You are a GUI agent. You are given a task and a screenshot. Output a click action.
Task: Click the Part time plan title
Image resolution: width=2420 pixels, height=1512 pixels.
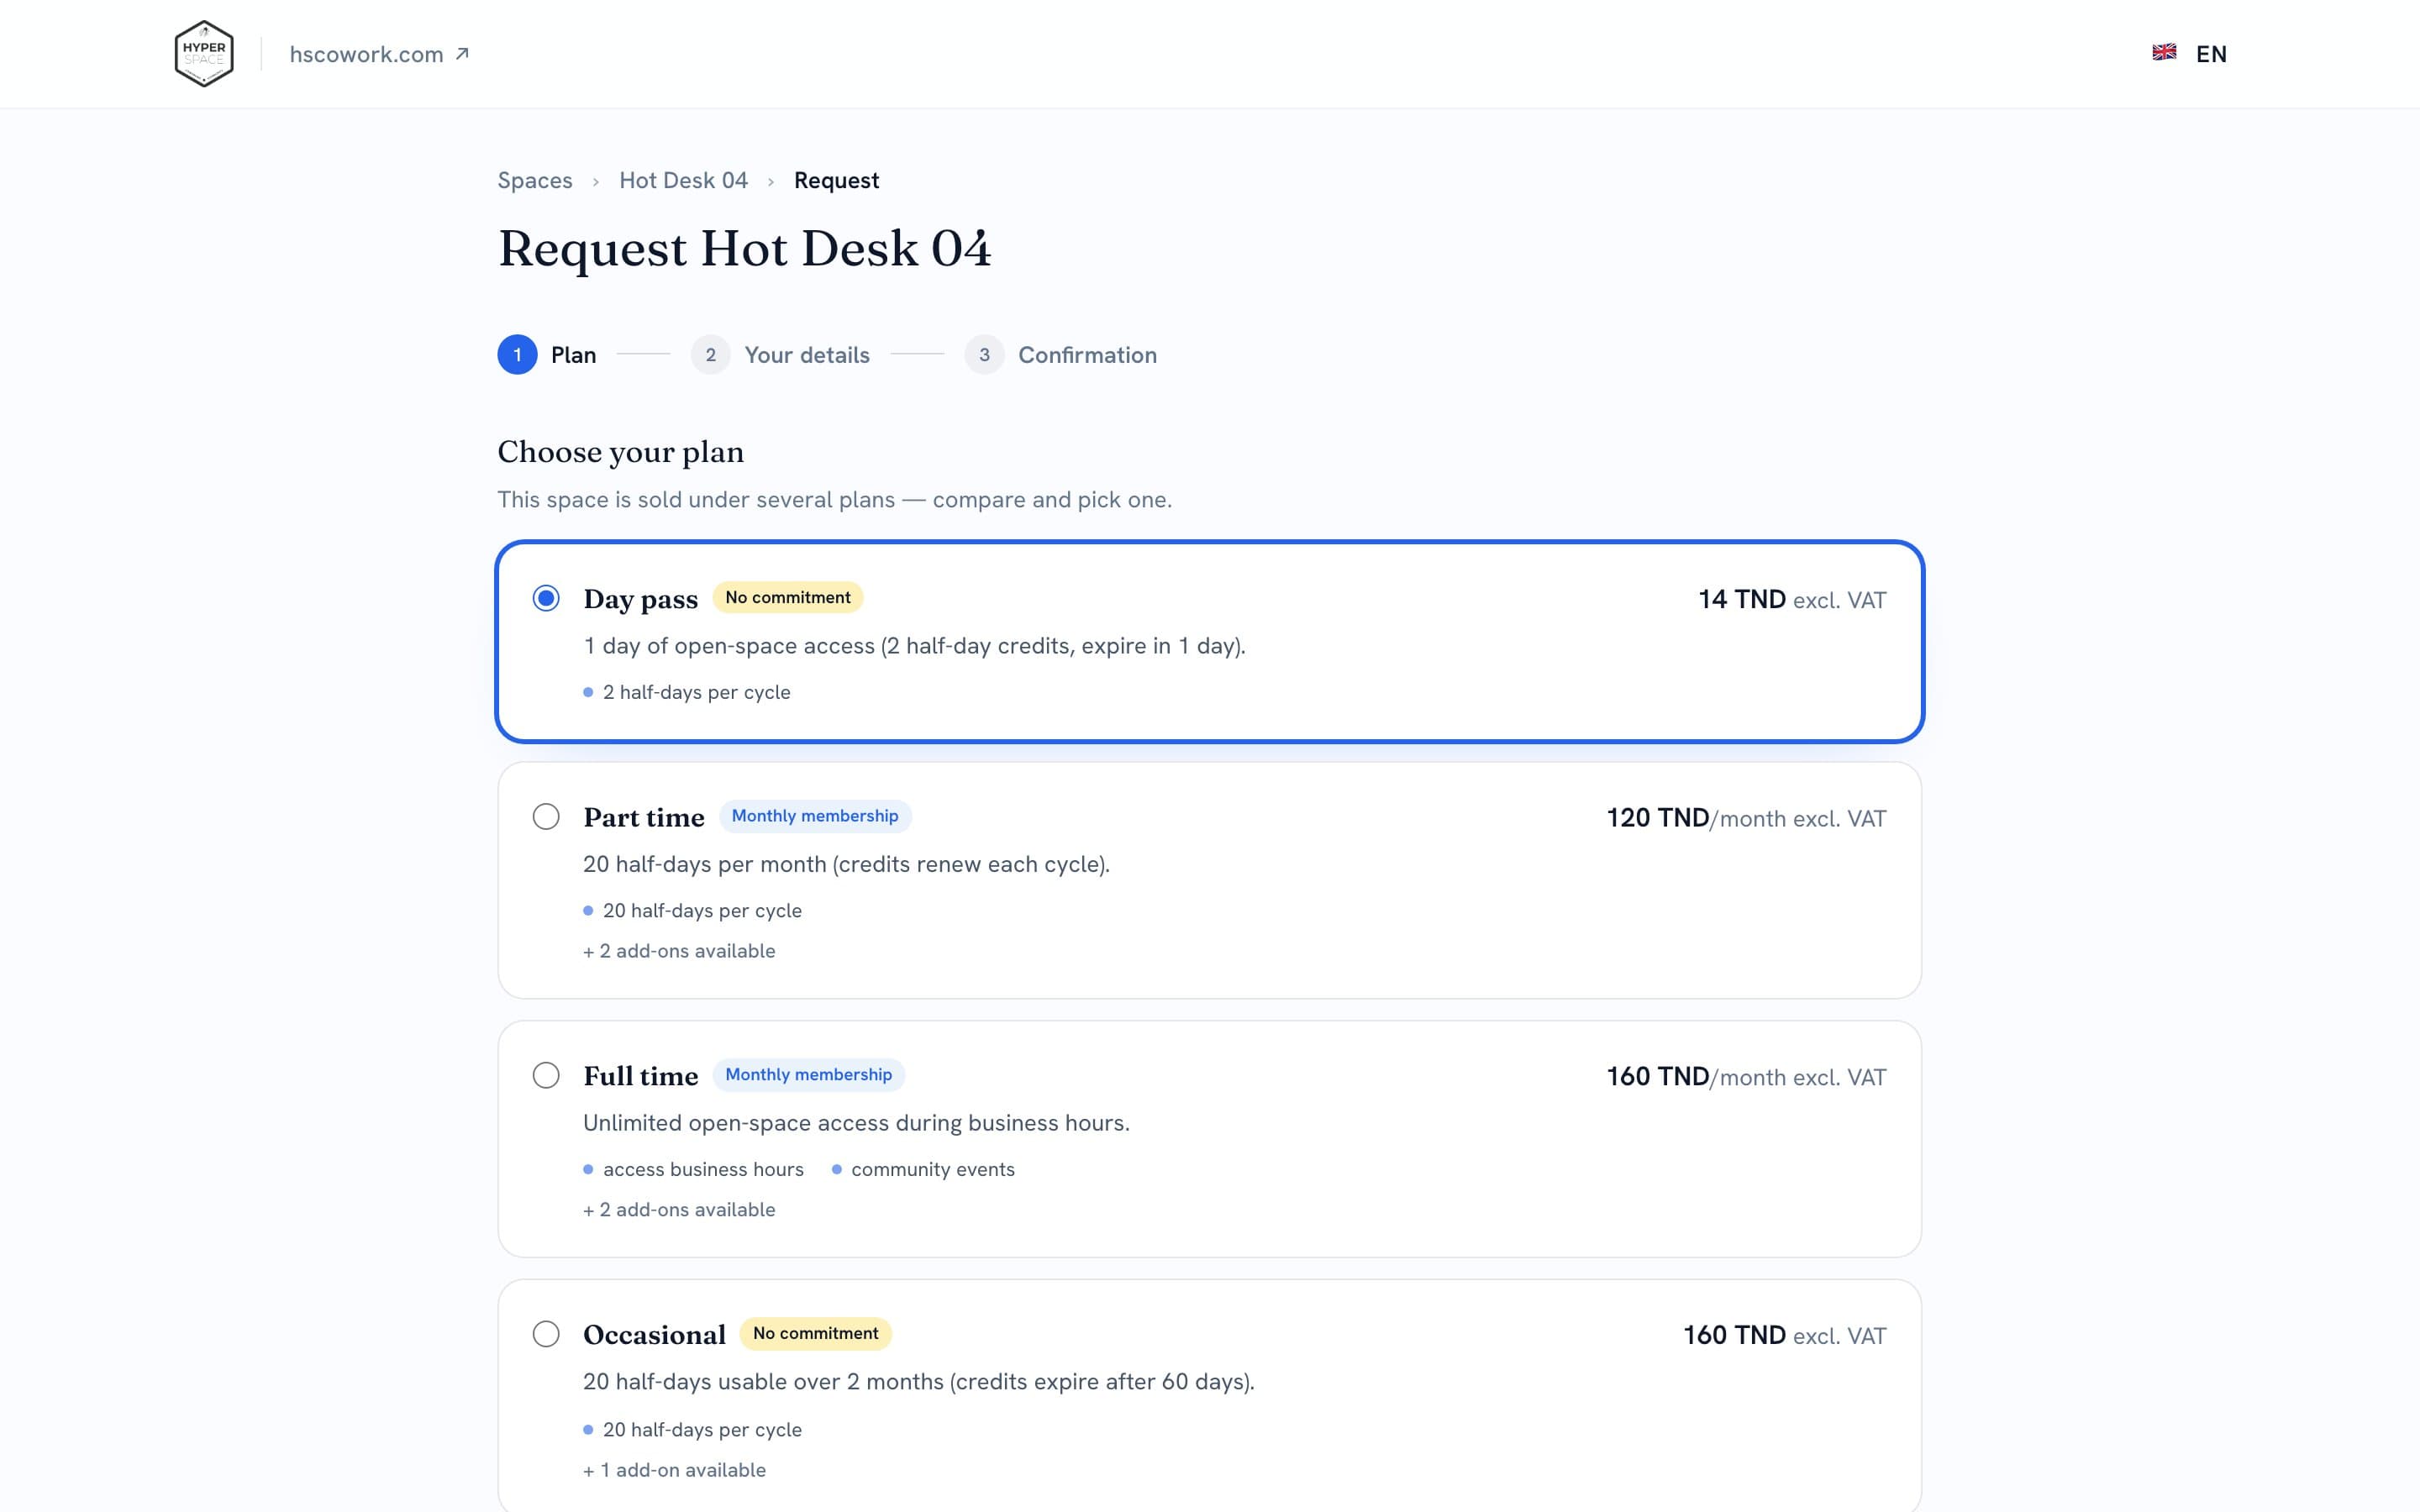pyautogui.click(x=644, y=817)
